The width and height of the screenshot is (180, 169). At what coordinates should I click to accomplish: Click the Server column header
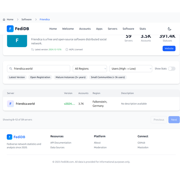pos(11,93)
